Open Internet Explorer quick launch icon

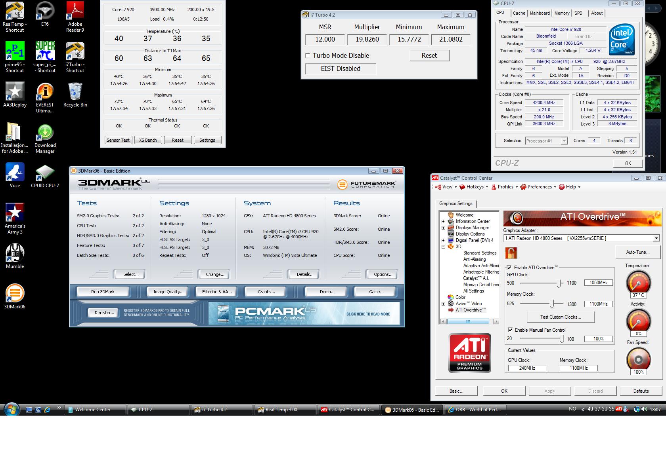point(47,410)
